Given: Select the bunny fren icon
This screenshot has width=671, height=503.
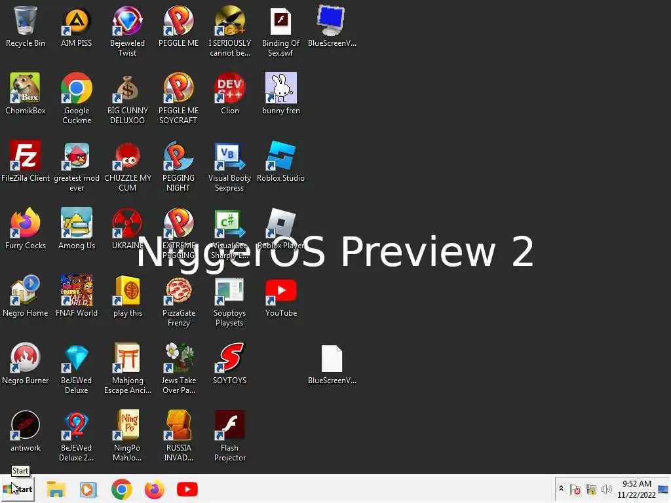Looking at the screenshot, I should pos(280,94).
